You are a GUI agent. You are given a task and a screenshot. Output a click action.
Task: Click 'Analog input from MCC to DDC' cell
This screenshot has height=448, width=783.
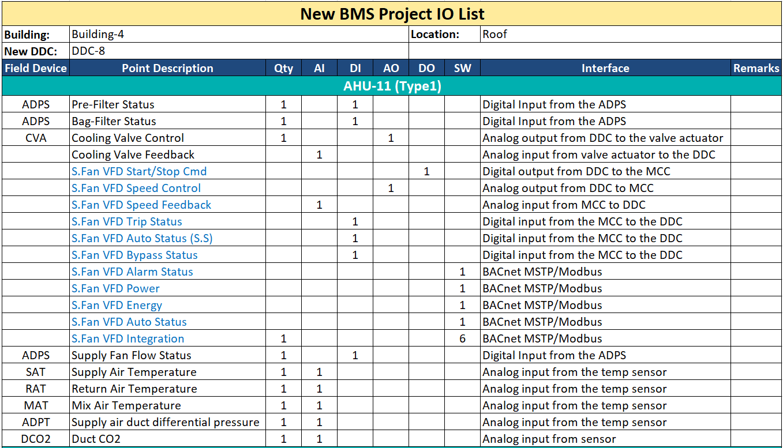pyautogui.click(x=605, y=205)
